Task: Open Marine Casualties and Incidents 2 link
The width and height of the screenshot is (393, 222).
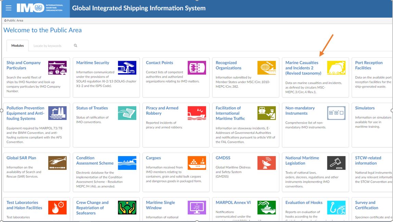Action: coord(303,67)
